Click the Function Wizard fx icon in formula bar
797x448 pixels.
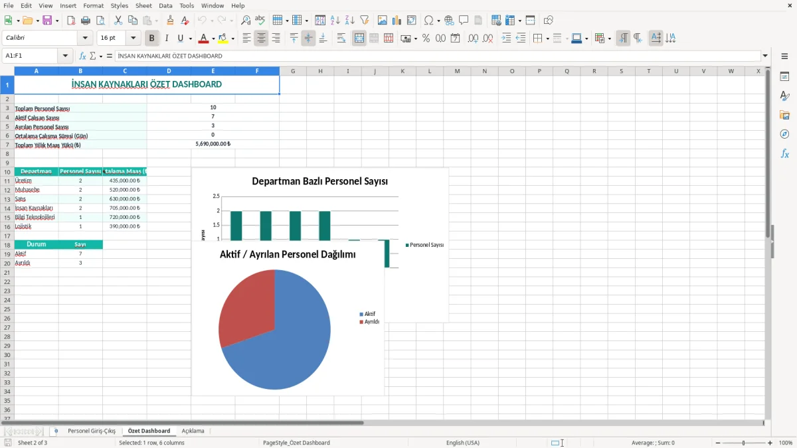[x=83, y=56]
